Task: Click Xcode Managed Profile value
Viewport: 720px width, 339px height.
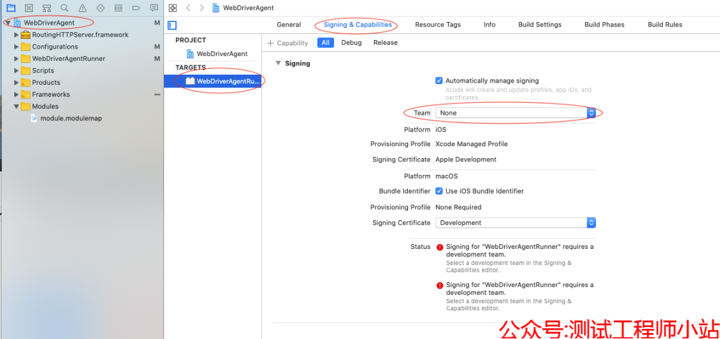Action: tap(471, 144)
